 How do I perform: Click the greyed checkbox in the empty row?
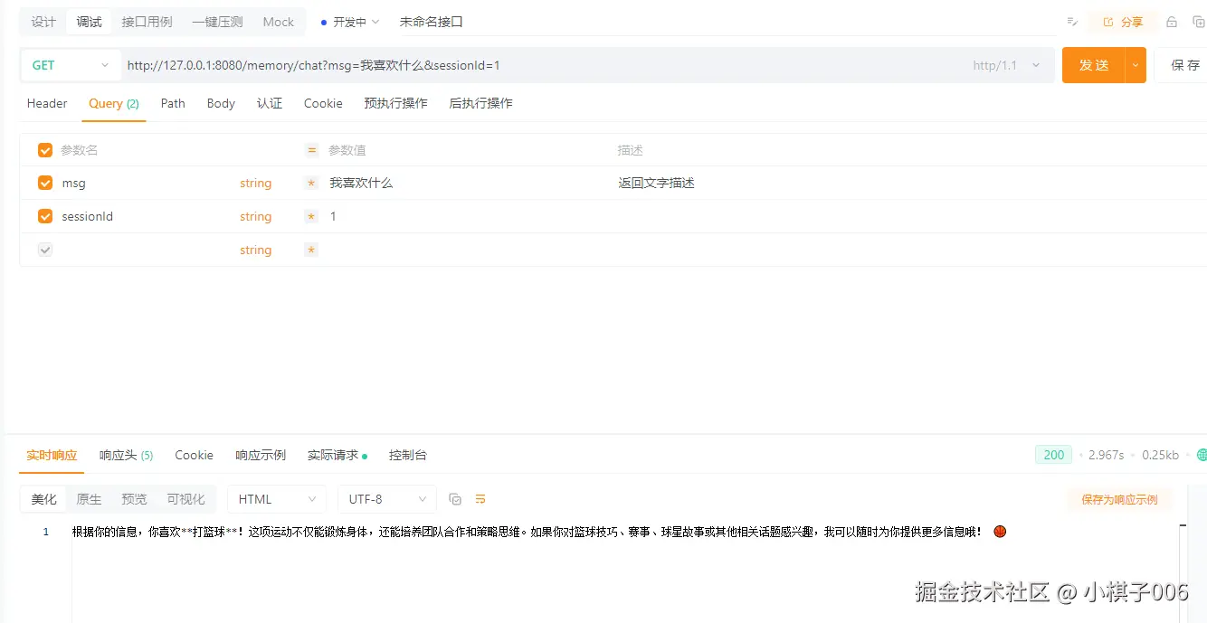[45, 250]
